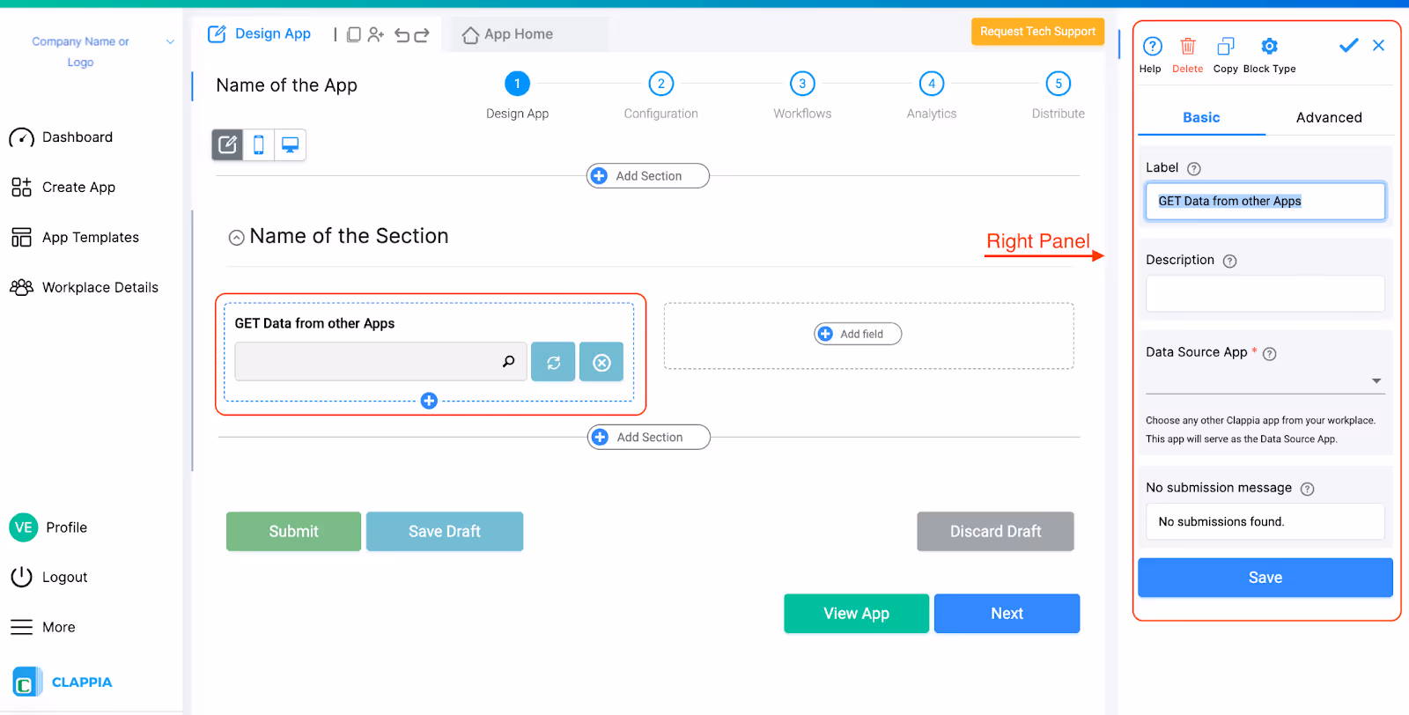Click the Add field button
The height and width of the screenshot is (715, 1409).
pyautogui.click(x=858, y=335)
